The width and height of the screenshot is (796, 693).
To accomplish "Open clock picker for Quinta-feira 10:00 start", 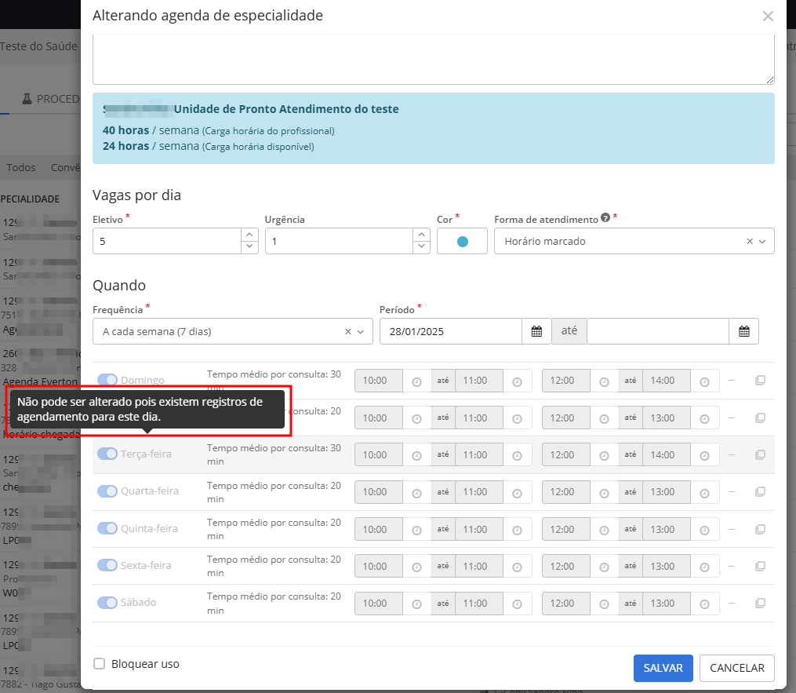I will [x=416, y=531].
